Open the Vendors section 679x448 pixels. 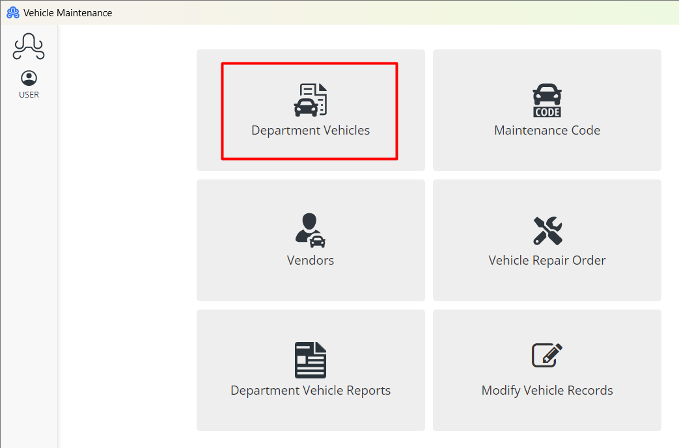[311, 240]
